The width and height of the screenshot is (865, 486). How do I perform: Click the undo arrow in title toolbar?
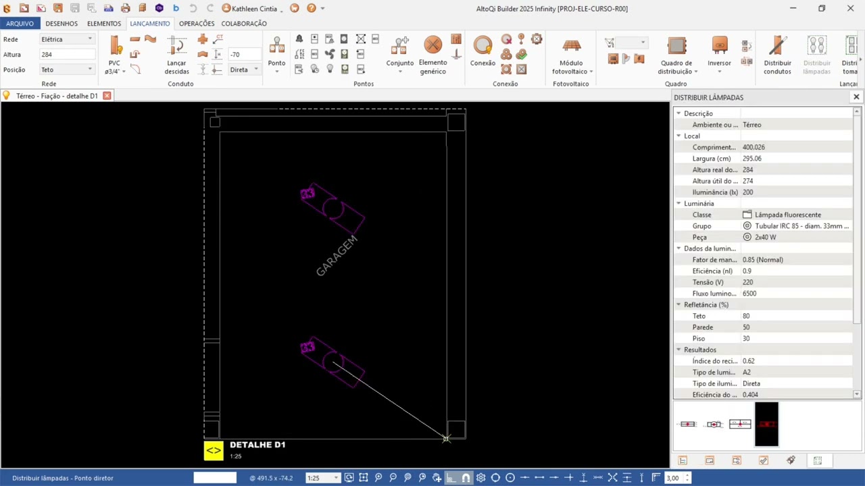[193, 8]
